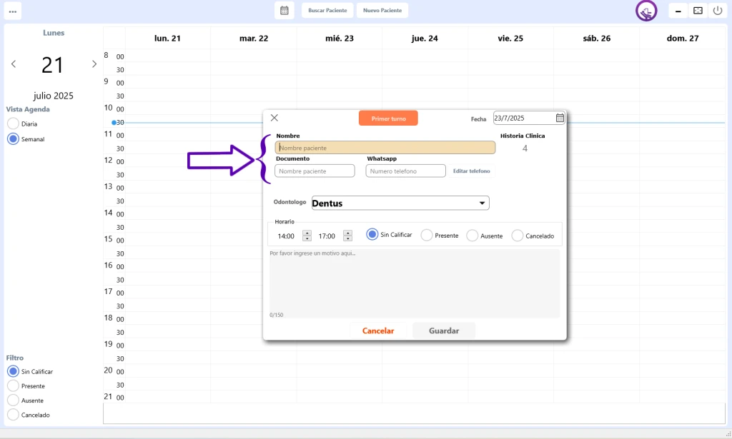The image size is (732, 439).
Task: Click Nuevo Paciente in top bar
Action: pyautogui.click(x=382, y=11)
